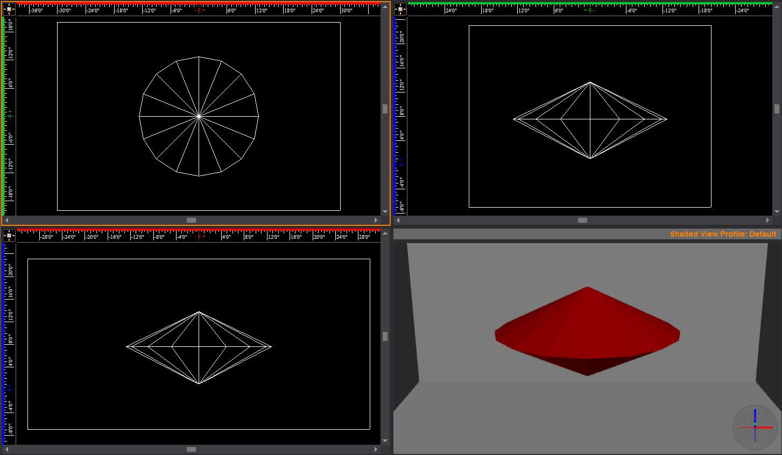
Task: Click the origin icon in the side view corner
Action: point(401,9)
